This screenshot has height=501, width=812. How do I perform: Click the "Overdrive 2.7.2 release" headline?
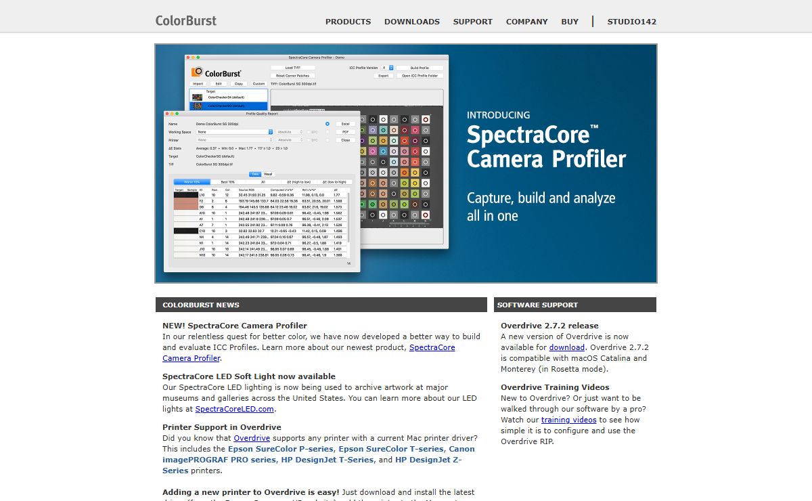click(549, 326)
